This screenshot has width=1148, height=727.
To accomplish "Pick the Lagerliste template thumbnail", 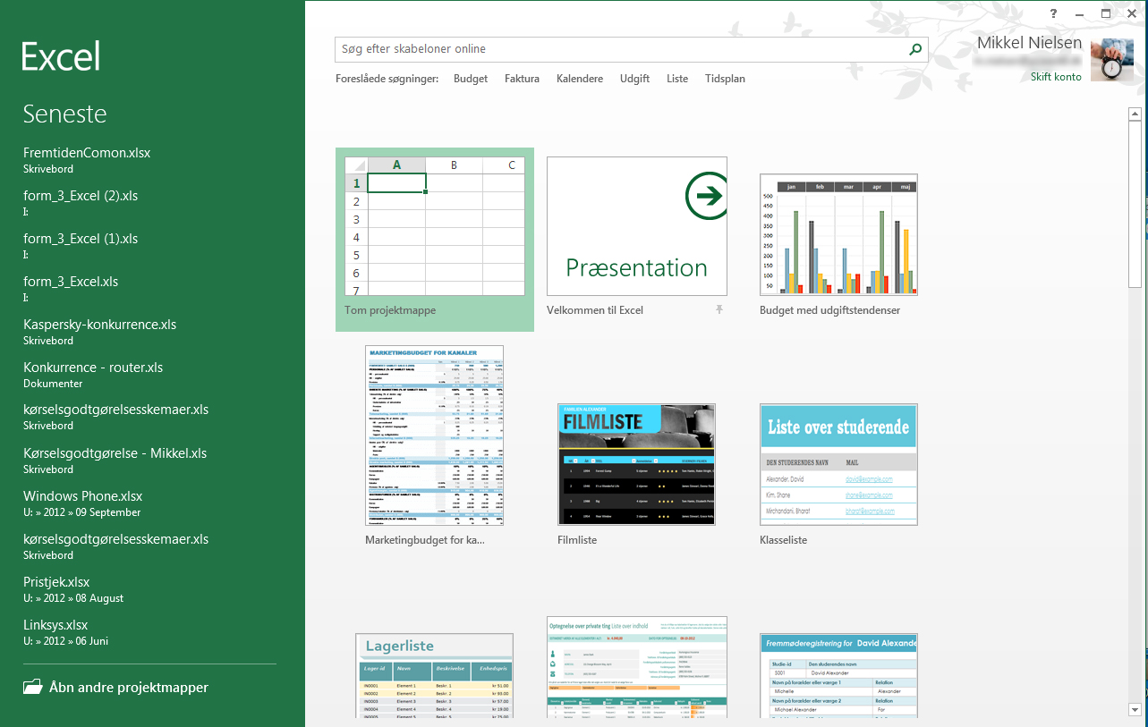I will [x=435, y=676].
